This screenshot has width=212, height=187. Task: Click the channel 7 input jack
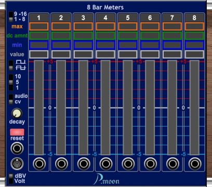(173, 164)
